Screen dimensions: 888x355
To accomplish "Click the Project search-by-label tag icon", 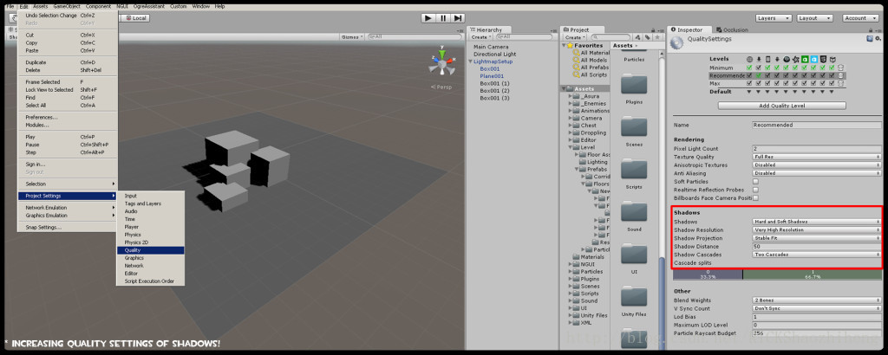I will click(x=647, y=37).
